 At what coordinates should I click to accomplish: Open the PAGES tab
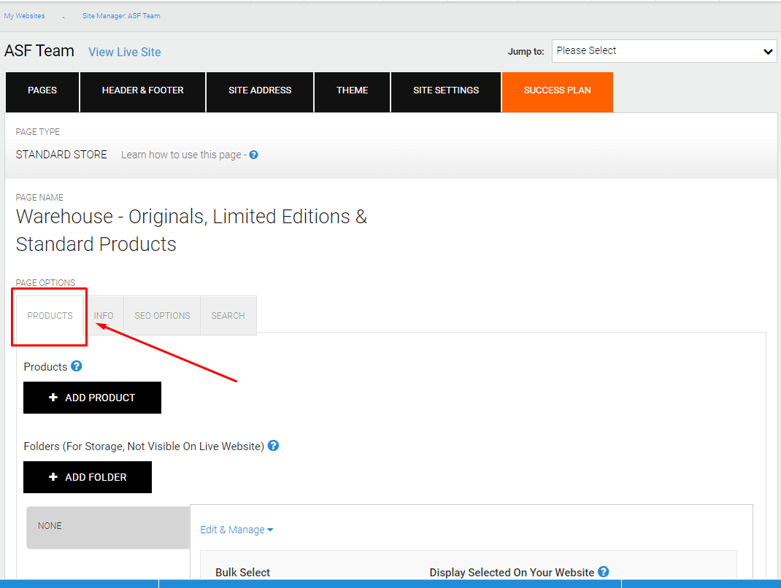pyautogui.click(x=42, y=92)
